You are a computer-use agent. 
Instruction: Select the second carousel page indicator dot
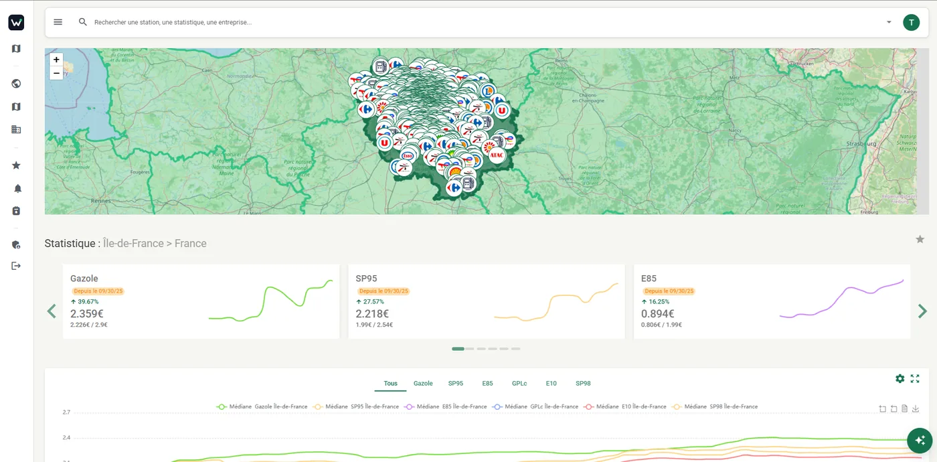tap(470, 349)
